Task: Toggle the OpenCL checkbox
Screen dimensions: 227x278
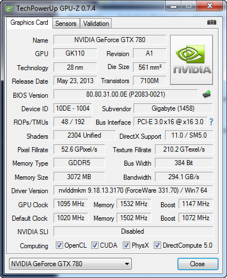Action: (x=59, y=245)
